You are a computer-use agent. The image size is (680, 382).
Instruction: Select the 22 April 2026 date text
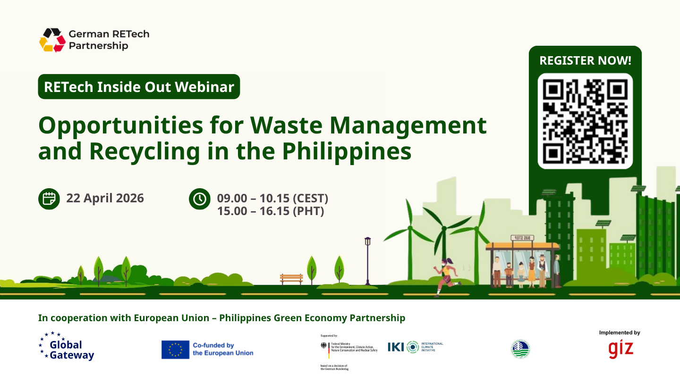point(105,198)
